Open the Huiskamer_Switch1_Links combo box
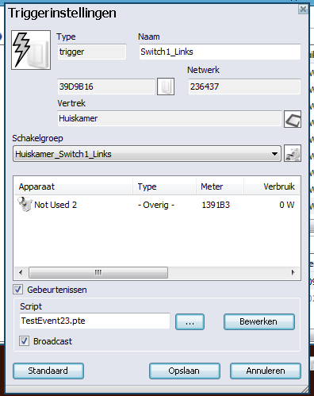 tap(147, 154)
